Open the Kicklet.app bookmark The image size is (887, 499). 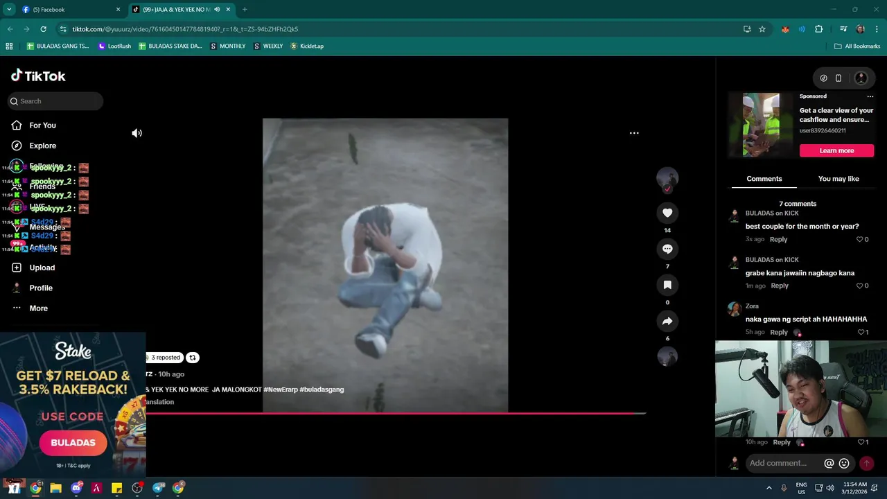pos(307,46)
